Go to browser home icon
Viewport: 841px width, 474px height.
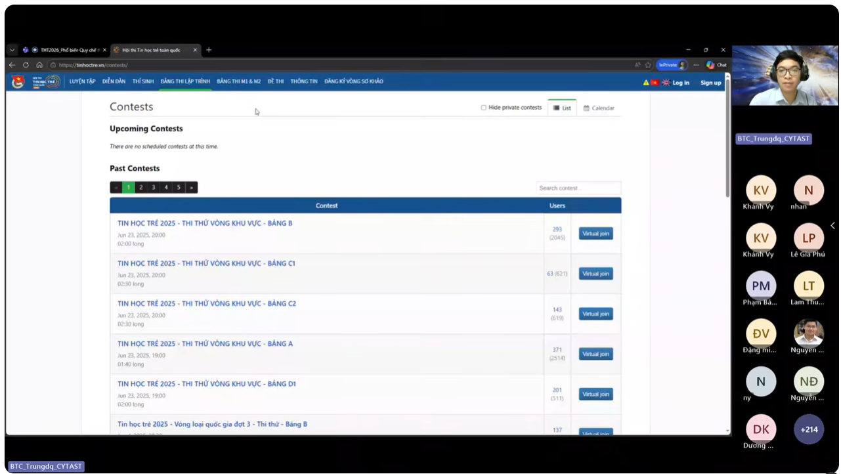pos(39,65)
